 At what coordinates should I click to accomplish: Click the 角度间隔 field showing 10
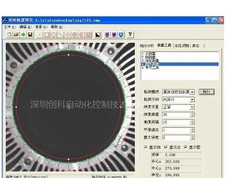(x=176, y=122)
